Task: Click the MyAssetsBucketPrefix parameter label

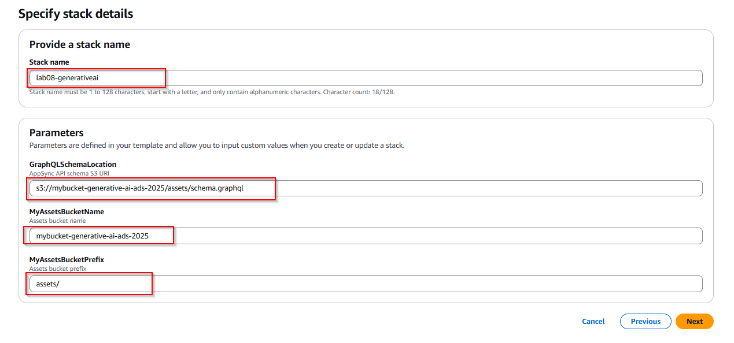Action: click(x=67, y=260)
